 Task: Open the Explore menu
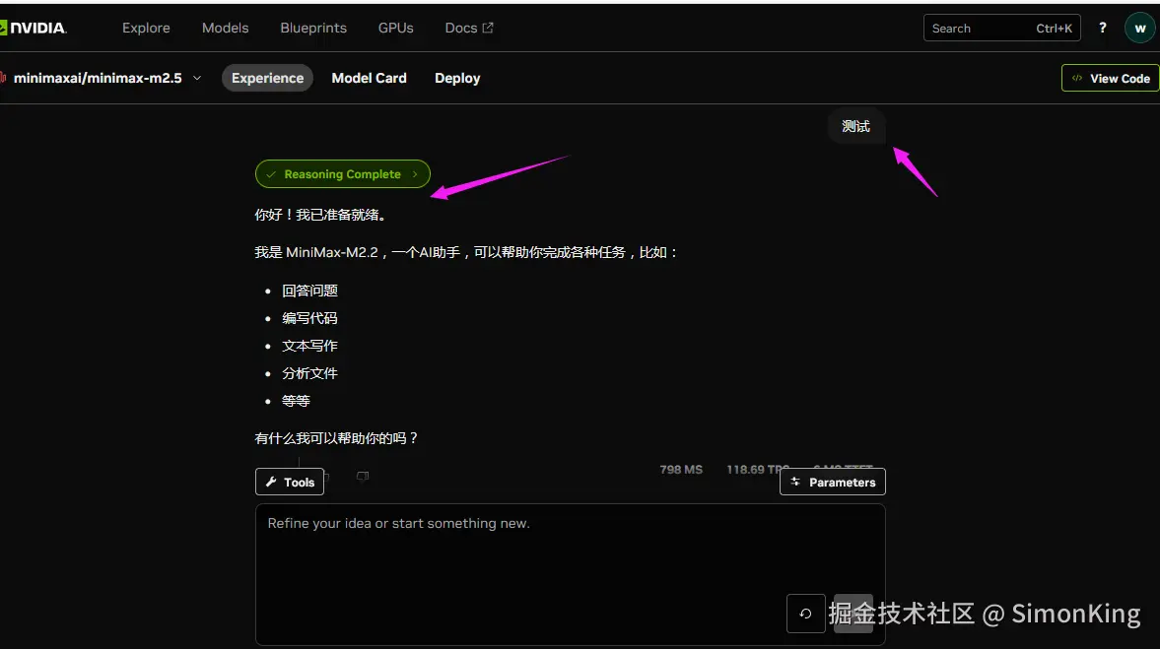146,29
